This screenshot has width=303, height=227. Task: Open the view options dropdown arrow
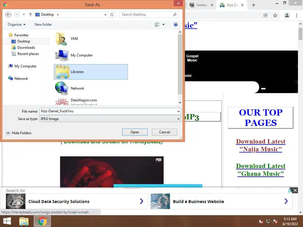163,25
